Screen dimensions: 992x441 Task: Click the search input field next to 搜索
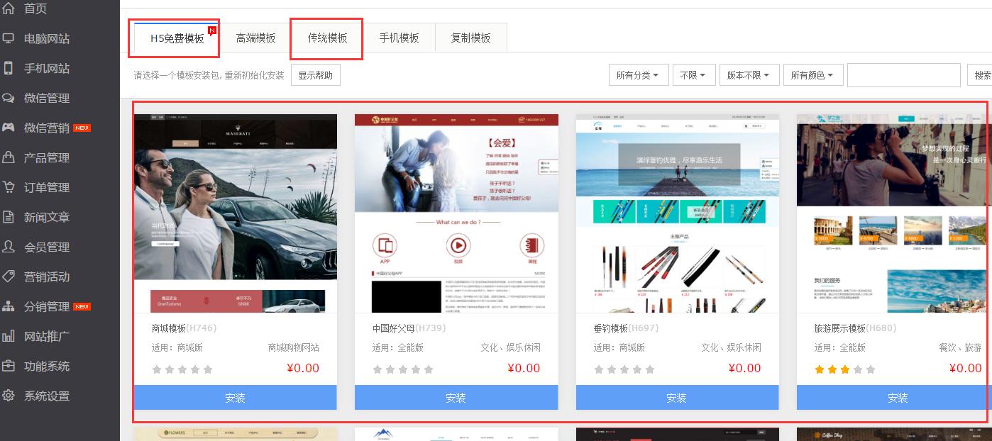(903, 74)
